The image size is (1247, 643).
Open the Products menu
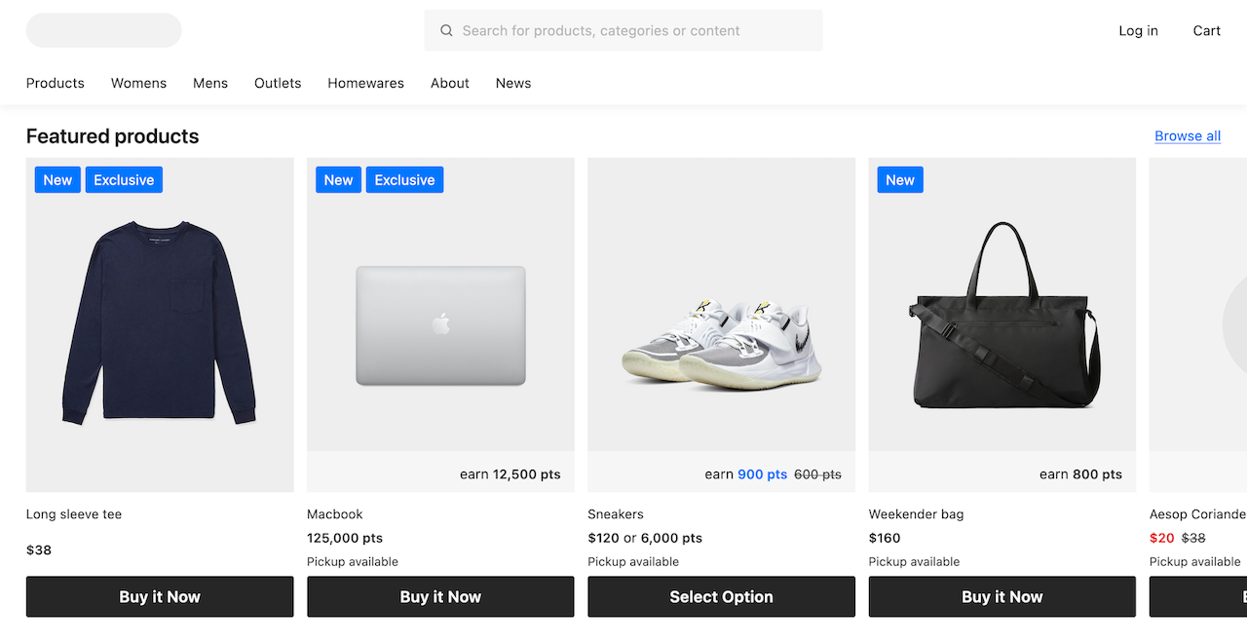click(55, 83)
